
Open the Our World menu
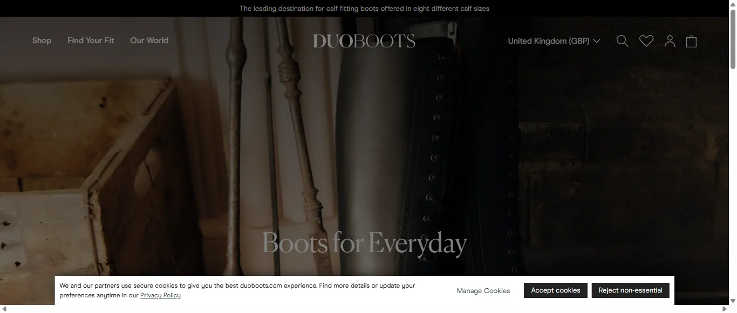pyautogui.click(x=149, y=40)
